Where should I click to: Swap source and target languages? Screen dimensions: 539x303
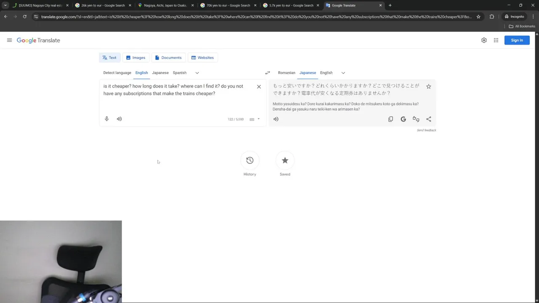tap(267, 73)
